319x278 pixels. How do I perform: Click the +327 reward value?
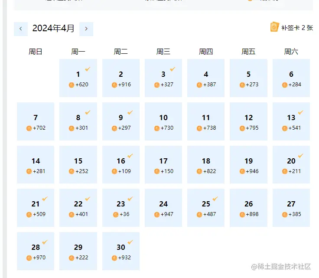(167, 85)
